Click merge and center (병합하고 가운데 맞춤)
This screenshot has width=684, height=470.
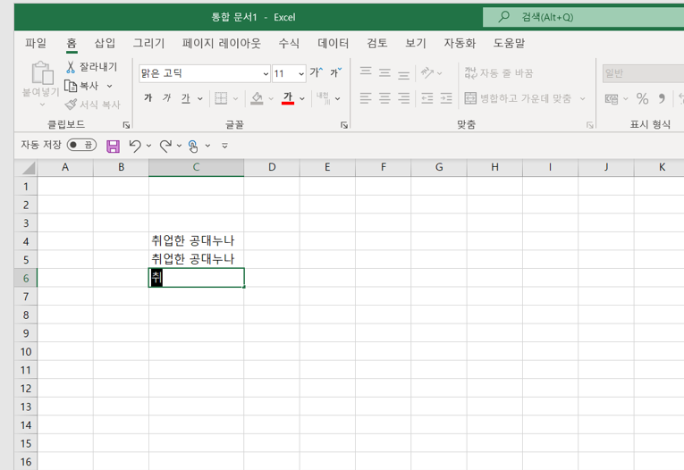[x=518, y=98]
